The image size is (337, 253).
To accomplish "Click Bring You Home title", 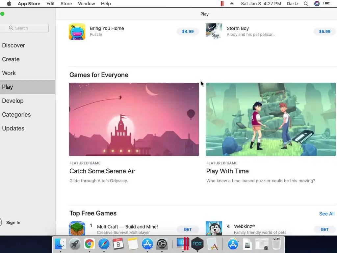I will coord(107,28).
